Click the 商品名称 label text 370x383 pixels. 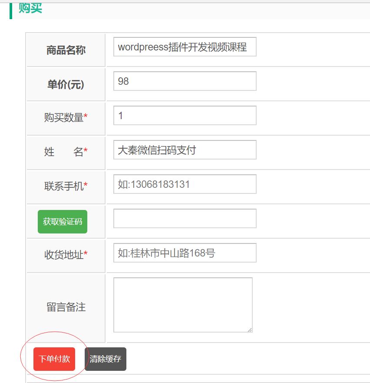pos(66,50)
